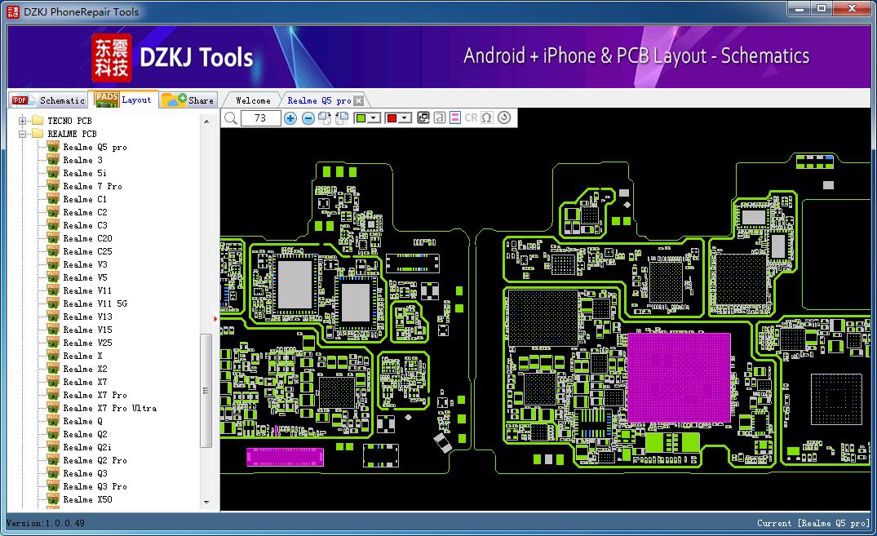Screen dimensions: 877x536
Task: Open Realme X7 layout
Action: tap(85, 382)
